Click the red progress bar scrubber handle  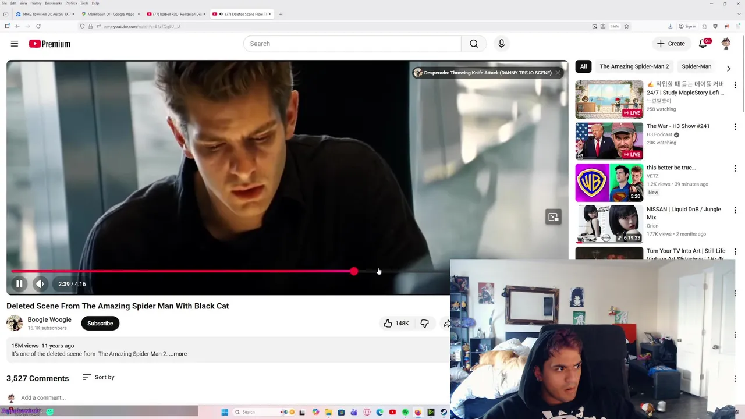click(x=354, y=272)
